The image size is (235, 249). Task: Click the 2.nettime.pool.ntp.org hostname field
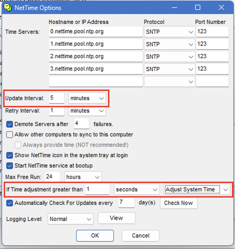(96, 57)
